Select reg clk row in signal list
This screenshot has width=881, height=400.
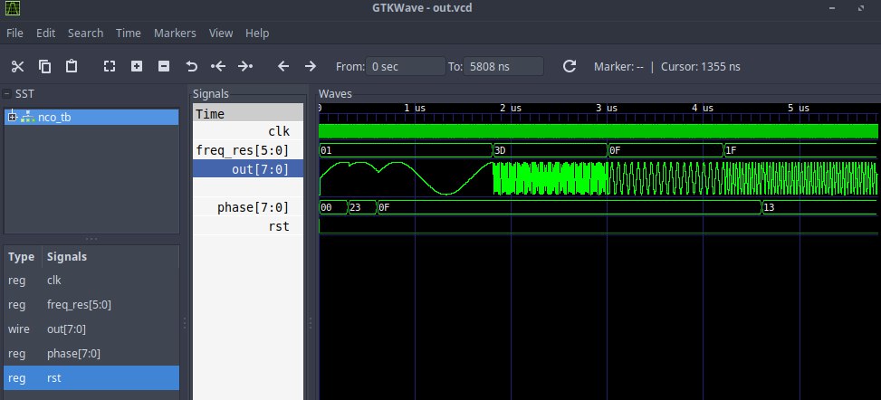coord(91,281)
